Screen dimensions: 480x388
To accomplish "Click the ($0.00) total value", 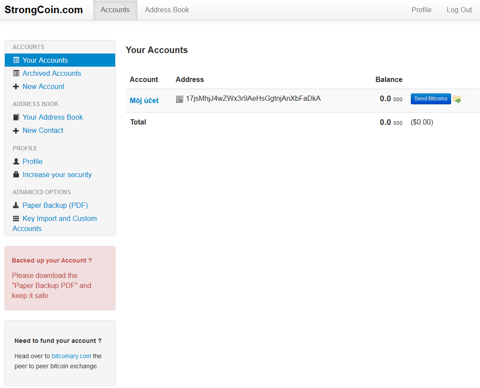I will tap(422, 122).
